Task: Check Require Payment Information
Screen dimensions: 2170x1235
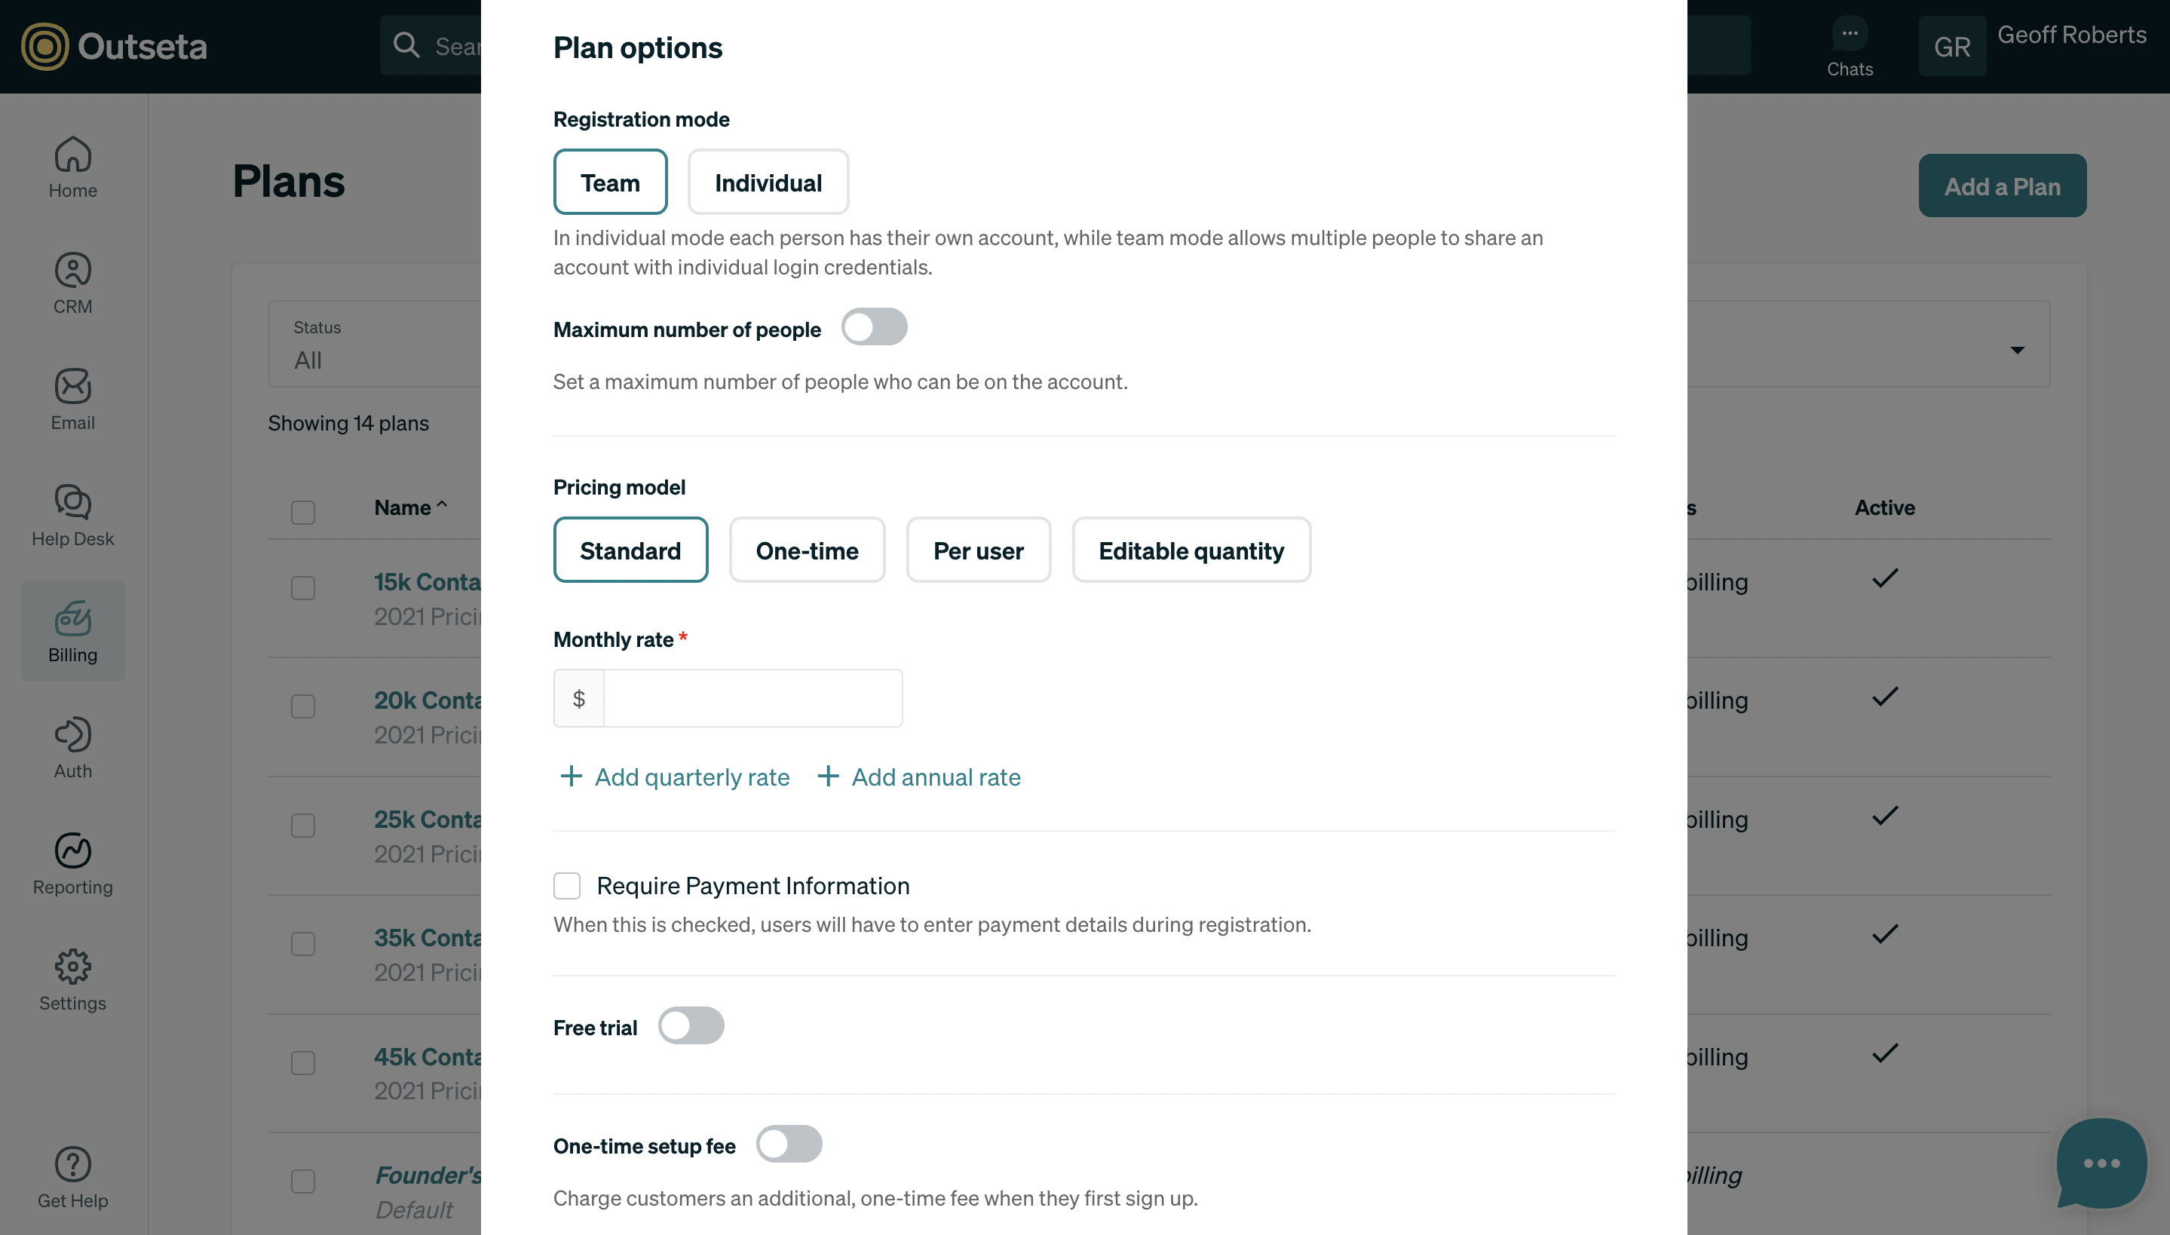Action: click(567, 885)
